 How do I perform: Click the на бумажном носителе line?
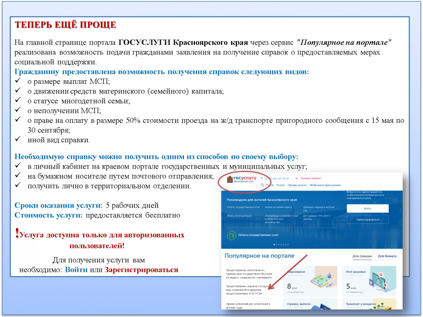click(x=121, y=176)
